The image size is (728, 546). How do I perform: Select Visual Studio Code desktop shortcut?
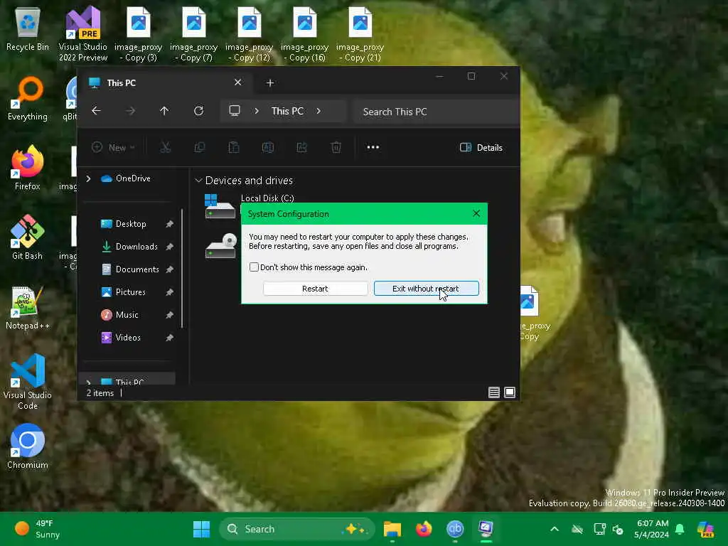28,382
